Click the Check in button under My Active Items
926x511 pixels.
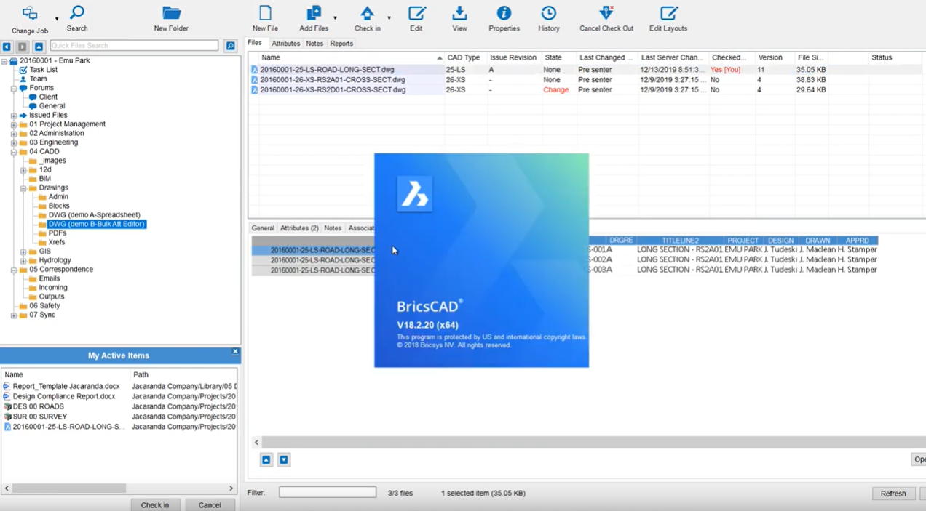[155, 505]
